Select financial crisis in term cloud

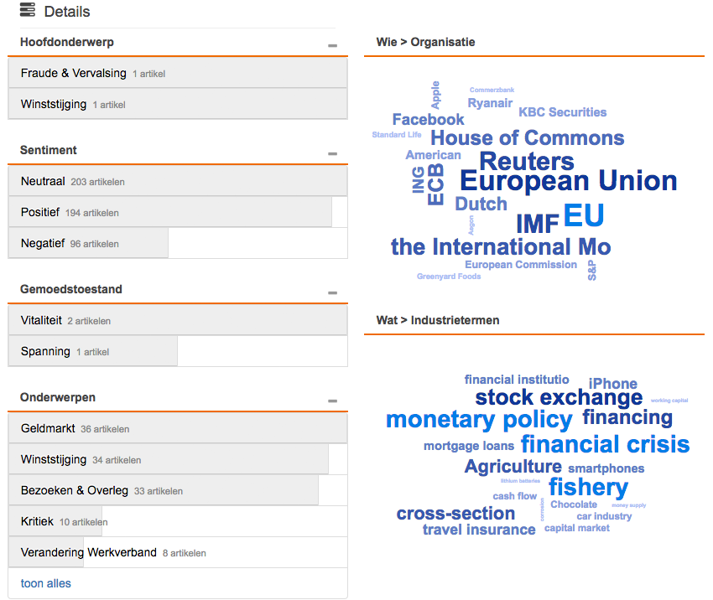tap(606, 444)
